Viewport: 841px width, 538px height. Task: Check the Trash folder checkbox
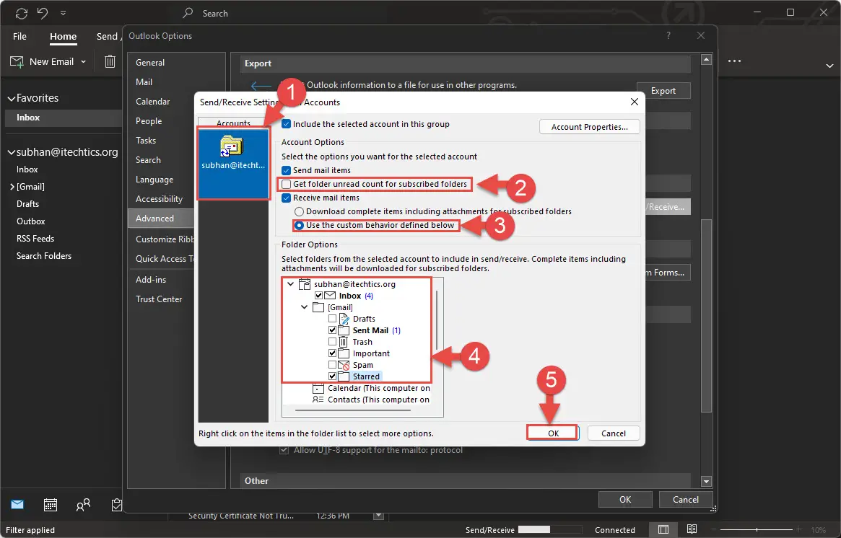(x=333, y=342)
